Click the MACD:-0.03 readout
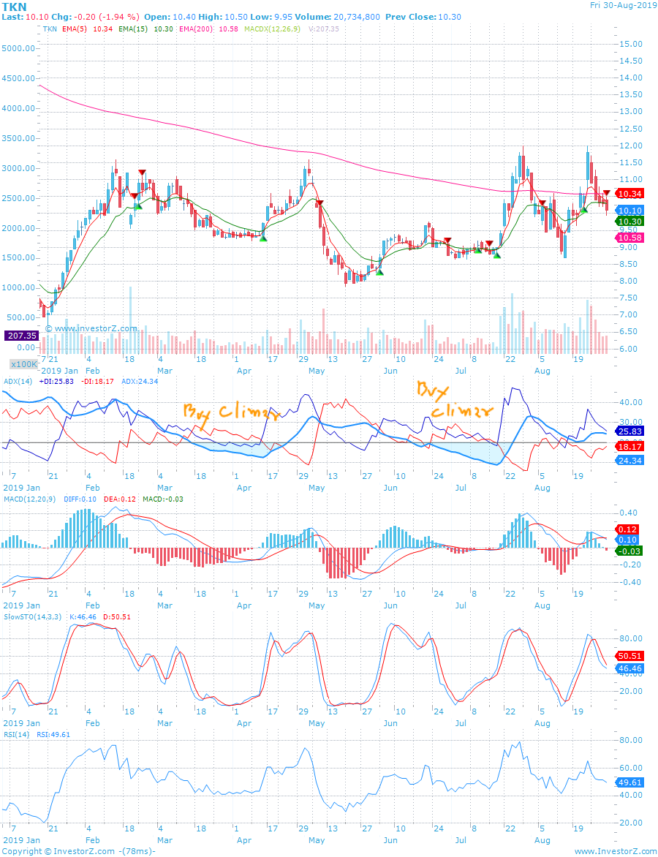658x857 pixels. pyautogui.click(x=163, y=499)
